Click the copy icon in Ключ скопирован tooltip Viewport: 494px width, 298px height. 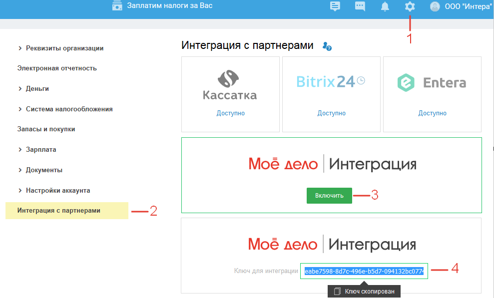click(337, 292)
